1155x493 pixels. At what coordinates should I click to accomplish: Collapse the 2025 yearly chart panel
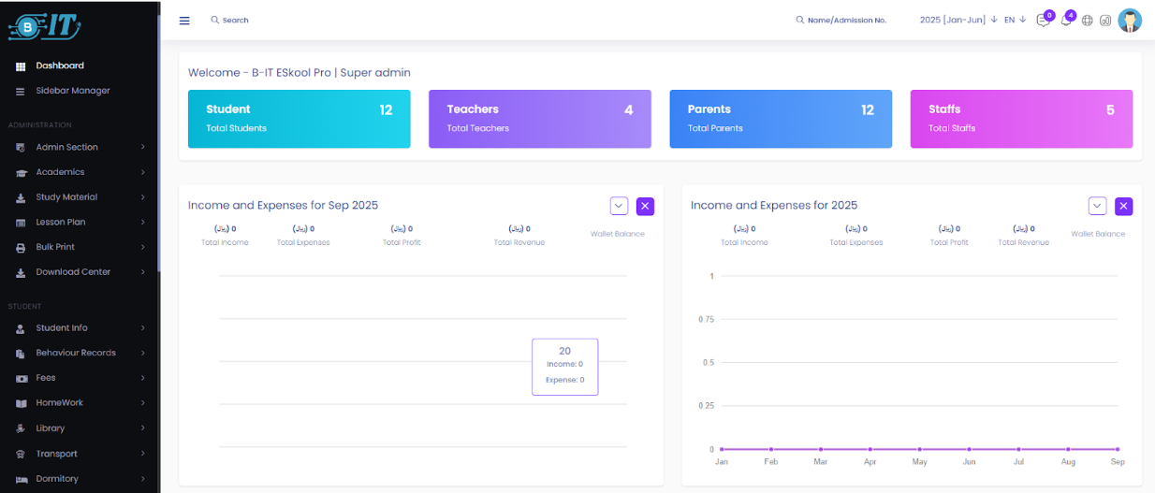[1097, 206]
